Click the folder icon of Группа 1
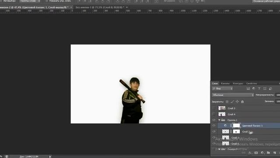The height and width of the screenshot is (158, 280). pos(223,120)
